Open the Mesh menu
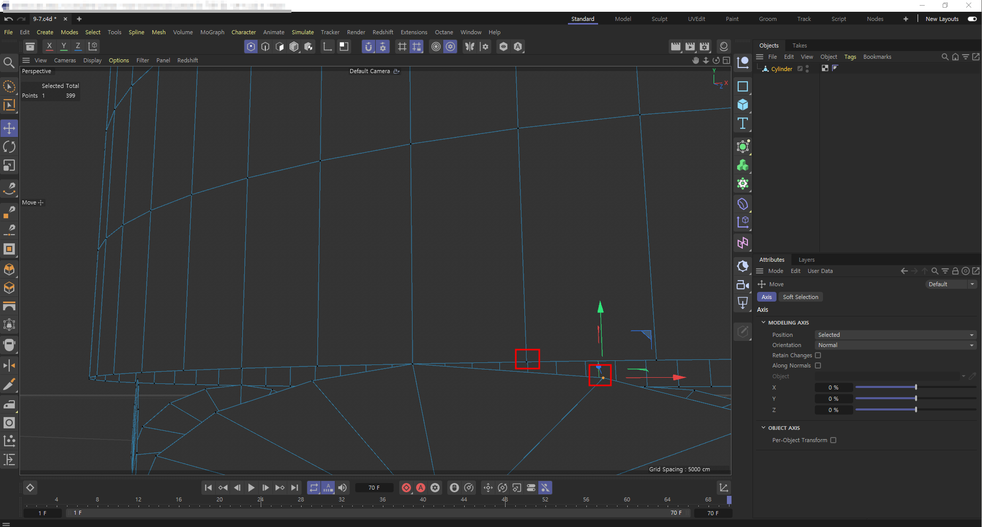This screenshot has width=982, height=527. pyautogui.click(x=158, y=32)
